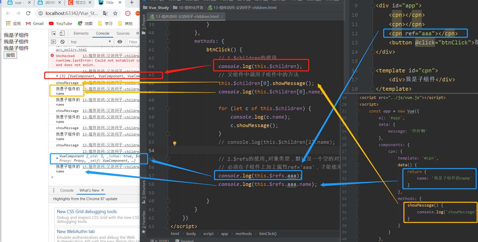Open a new Chrome tab with plus button
478x242 pixels.
tap(132, 2)
